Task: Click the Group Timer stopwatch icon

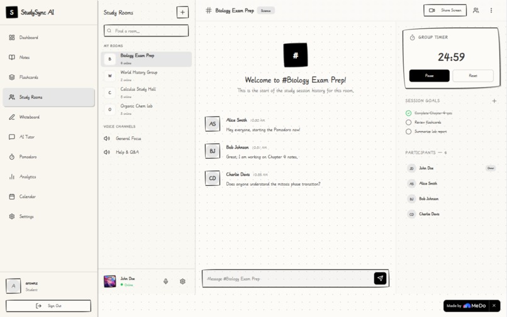Action: (412, 38)
